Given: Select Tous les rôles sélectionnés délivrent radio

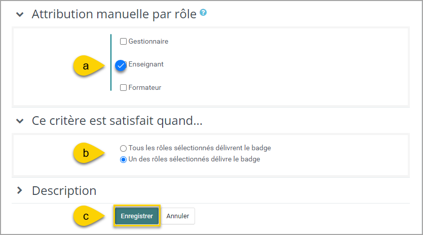Looking at the screenshot, I should pos(123,148).
